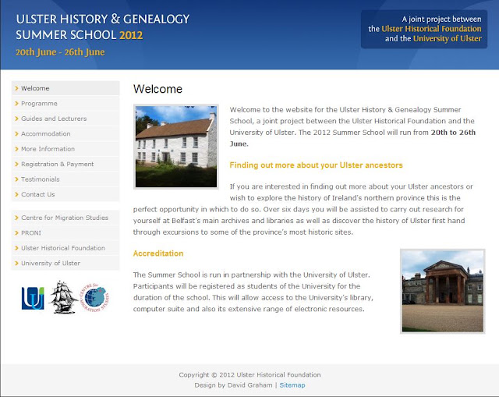Open the Contact Us page
499x397 pixels.
pyautogui.click(x=65, y=194)
